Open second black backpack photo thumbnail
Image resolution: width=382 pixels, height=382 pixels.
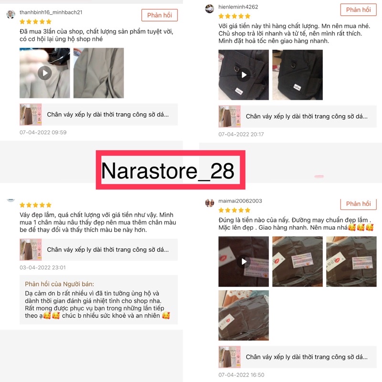point(297,75)
